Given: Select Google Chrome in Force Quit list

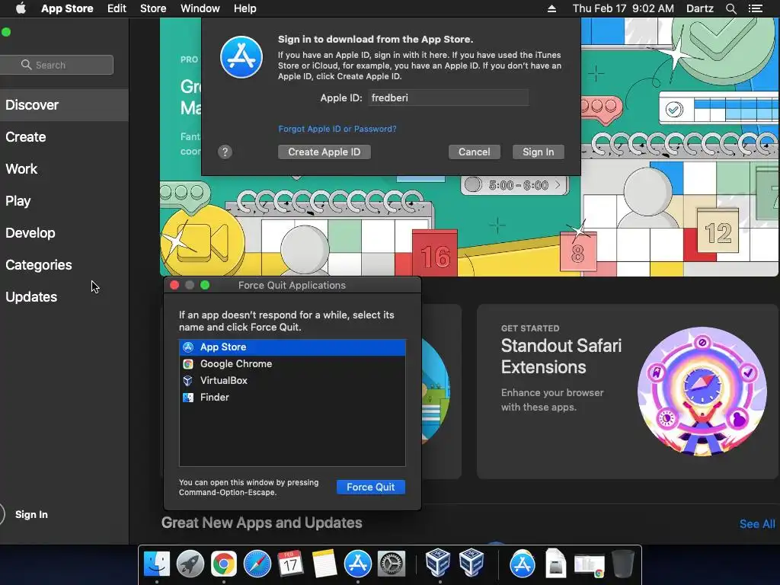Looking at the screenshot, I should point(292,363).
